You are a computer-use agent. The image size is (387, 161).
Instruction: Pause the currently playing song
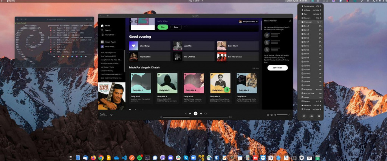(x=195, y=113)
